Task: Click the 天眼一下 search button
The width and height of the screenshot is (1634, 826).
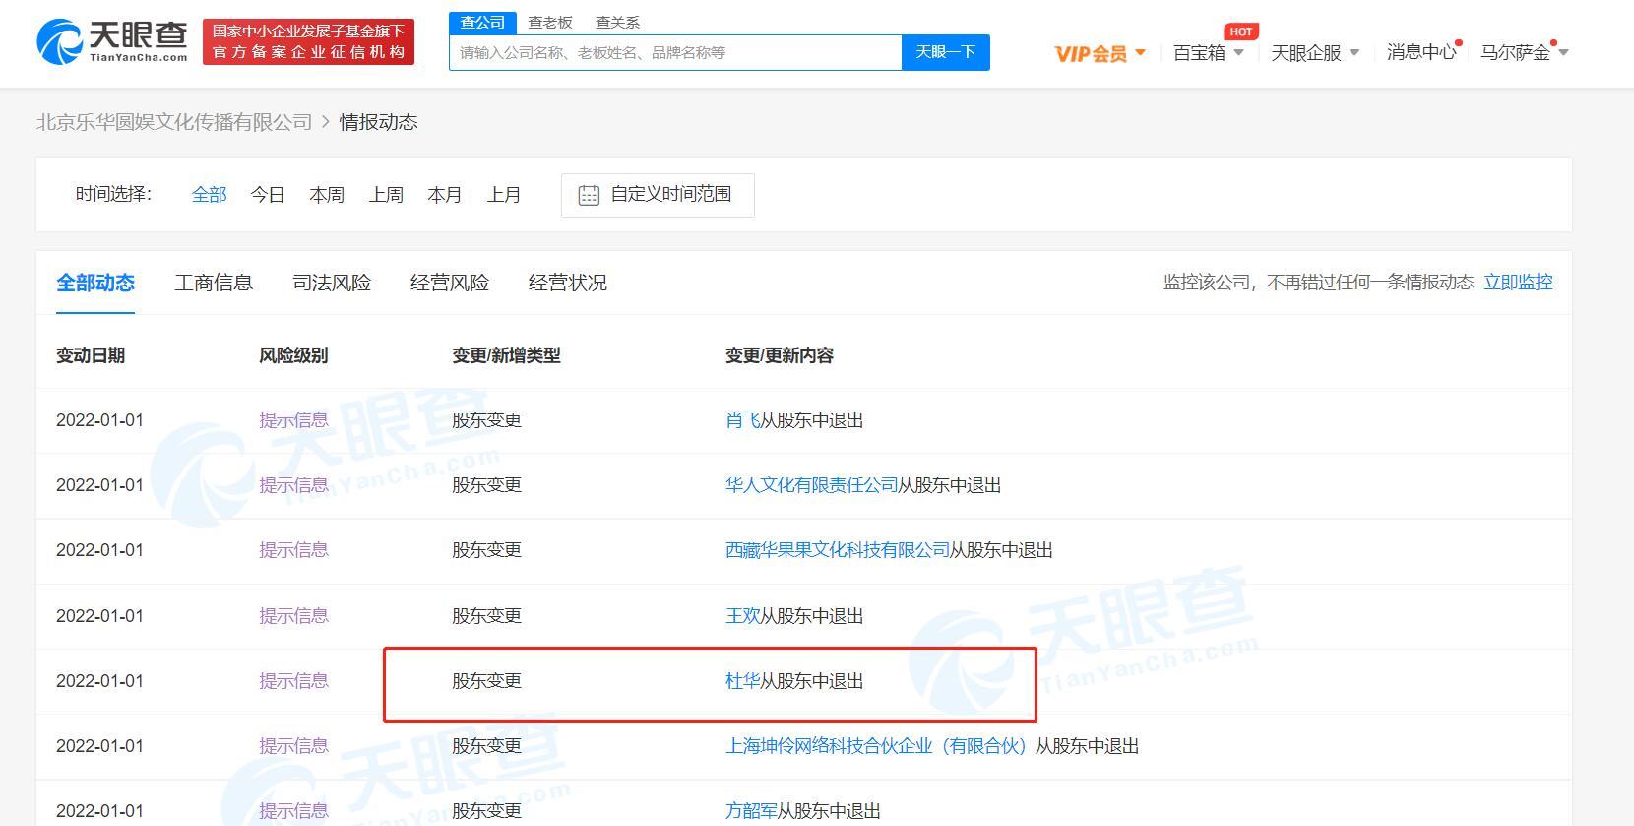Action: pyautogui.click(x=946, y=52)
